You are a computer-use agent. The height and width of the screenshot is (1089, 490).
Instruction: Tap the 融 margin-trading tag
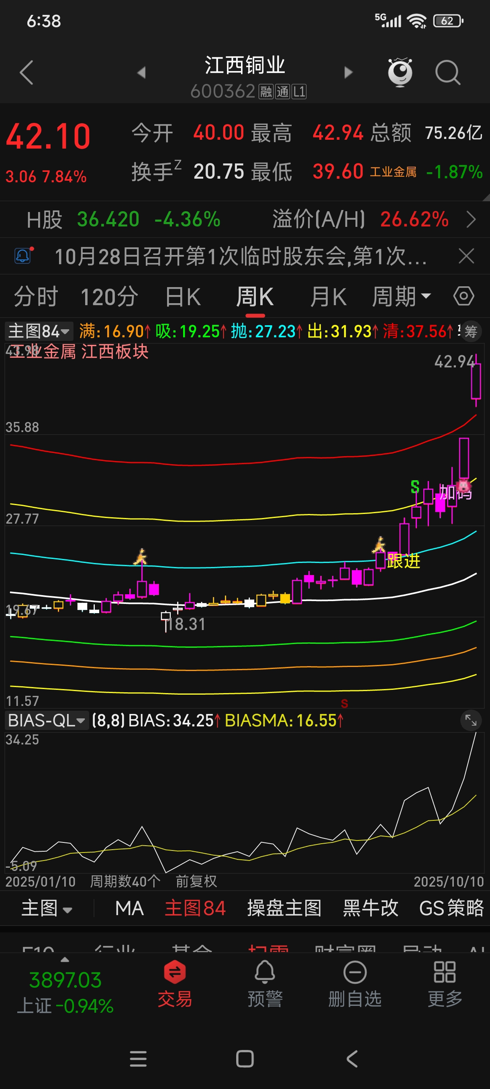pos(266,91)
